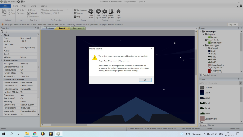Image resolution: width=243 pixels, height=137 pixels.
Task: Click Select All in the ribbon
Action: coord(33,13)
